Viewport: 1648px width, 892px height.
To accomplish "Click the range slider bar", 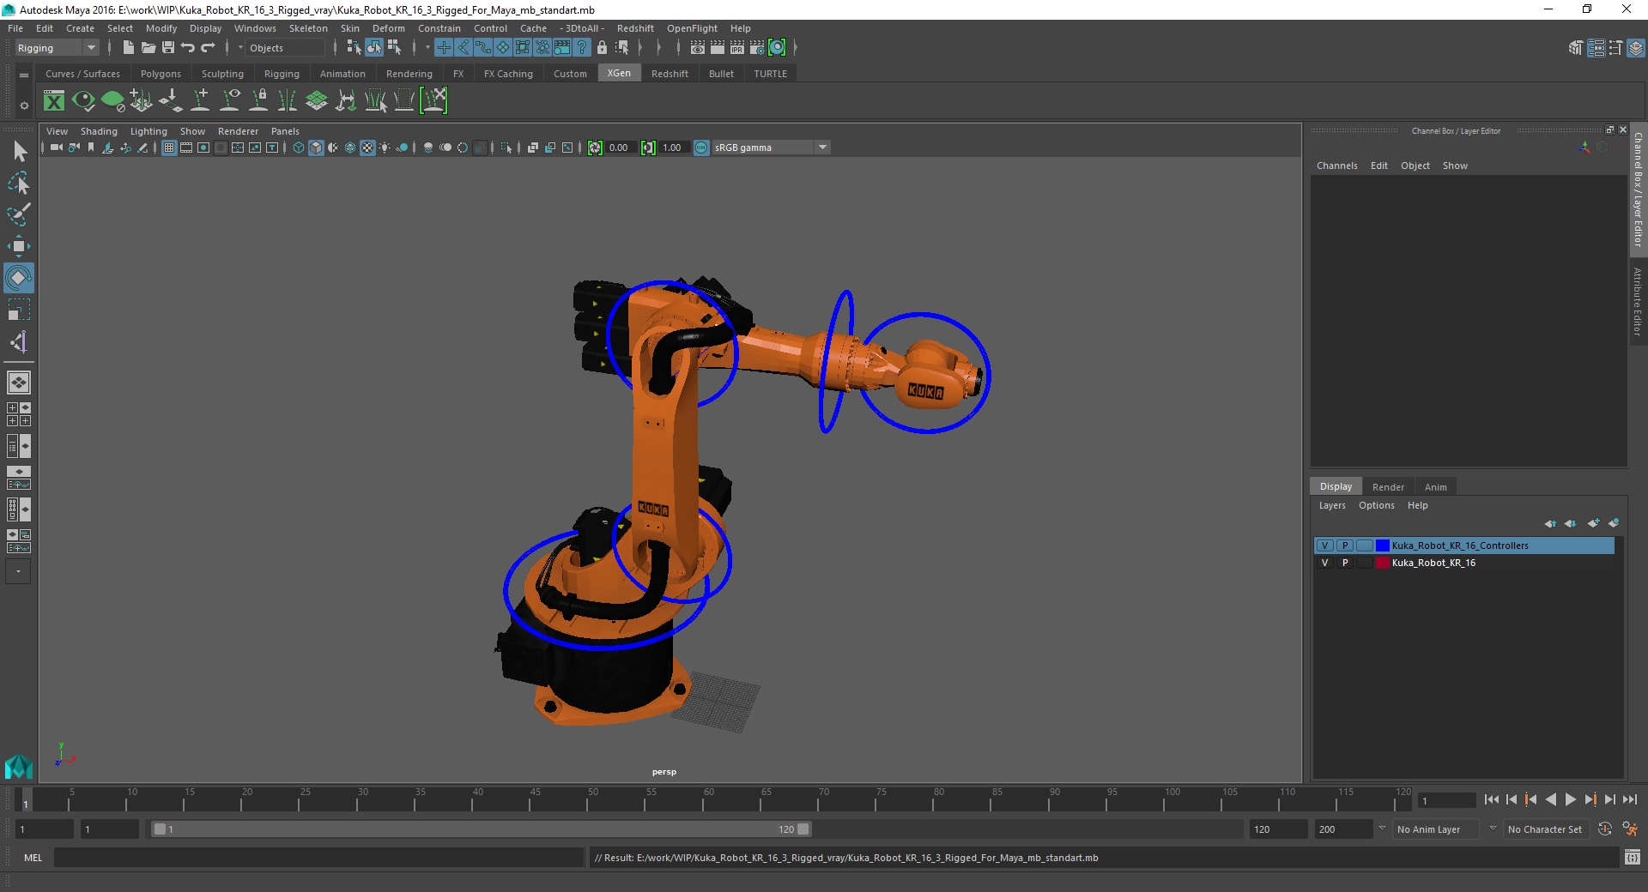I will coord(481,829).
